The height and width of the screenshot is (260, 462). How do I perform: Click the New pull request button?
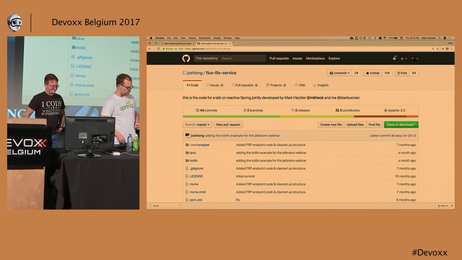pyautogui.click(x=228, y=125)
